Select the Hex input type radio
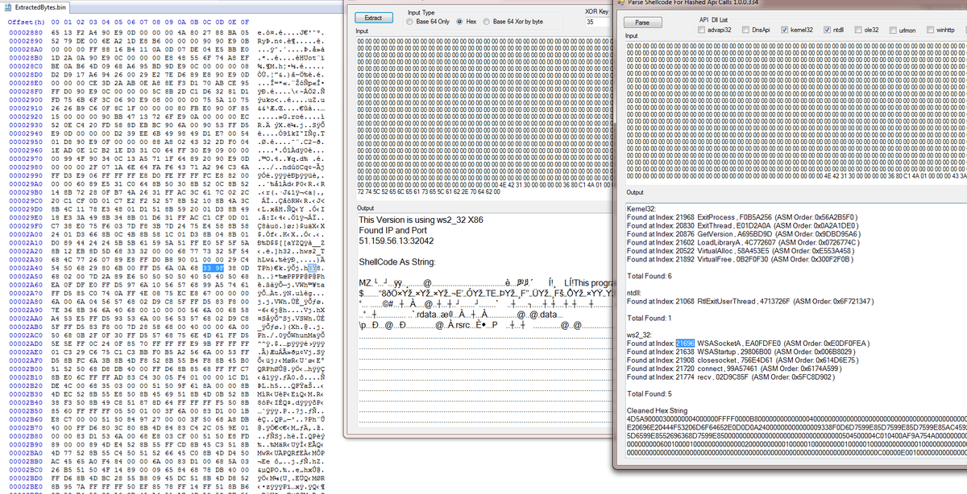 tap(467, 22)
